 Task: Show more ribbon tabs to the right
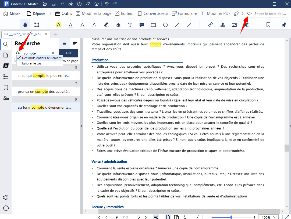point(242,13)
